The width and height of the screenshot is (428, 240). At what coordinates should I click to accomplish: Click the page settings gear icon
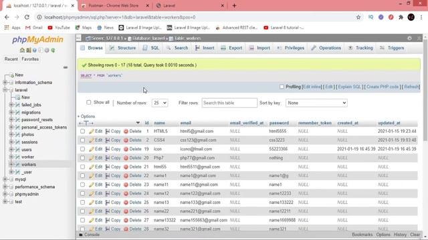409,39
